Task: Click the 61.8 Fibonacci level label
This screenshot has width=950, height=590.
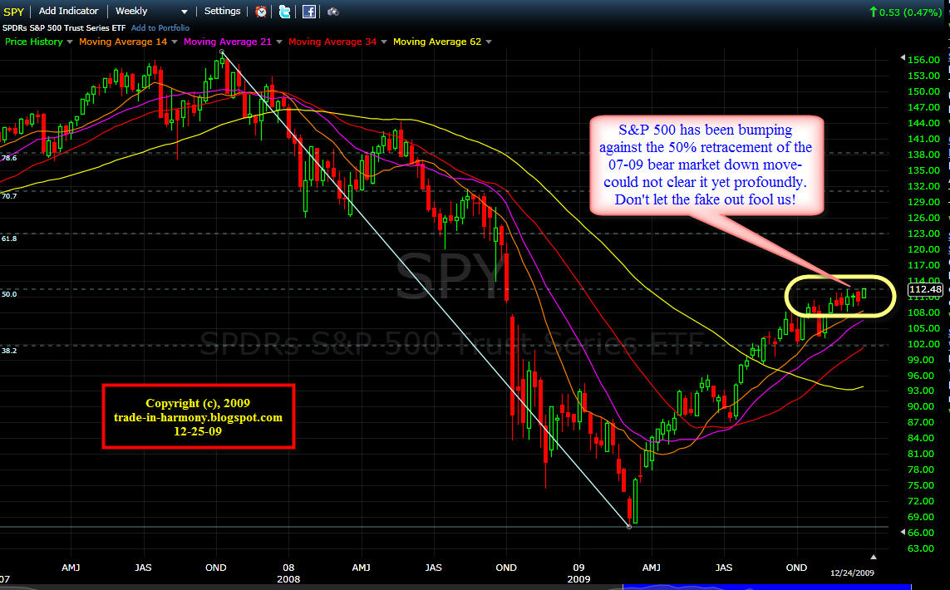Action: coord(9,238)
